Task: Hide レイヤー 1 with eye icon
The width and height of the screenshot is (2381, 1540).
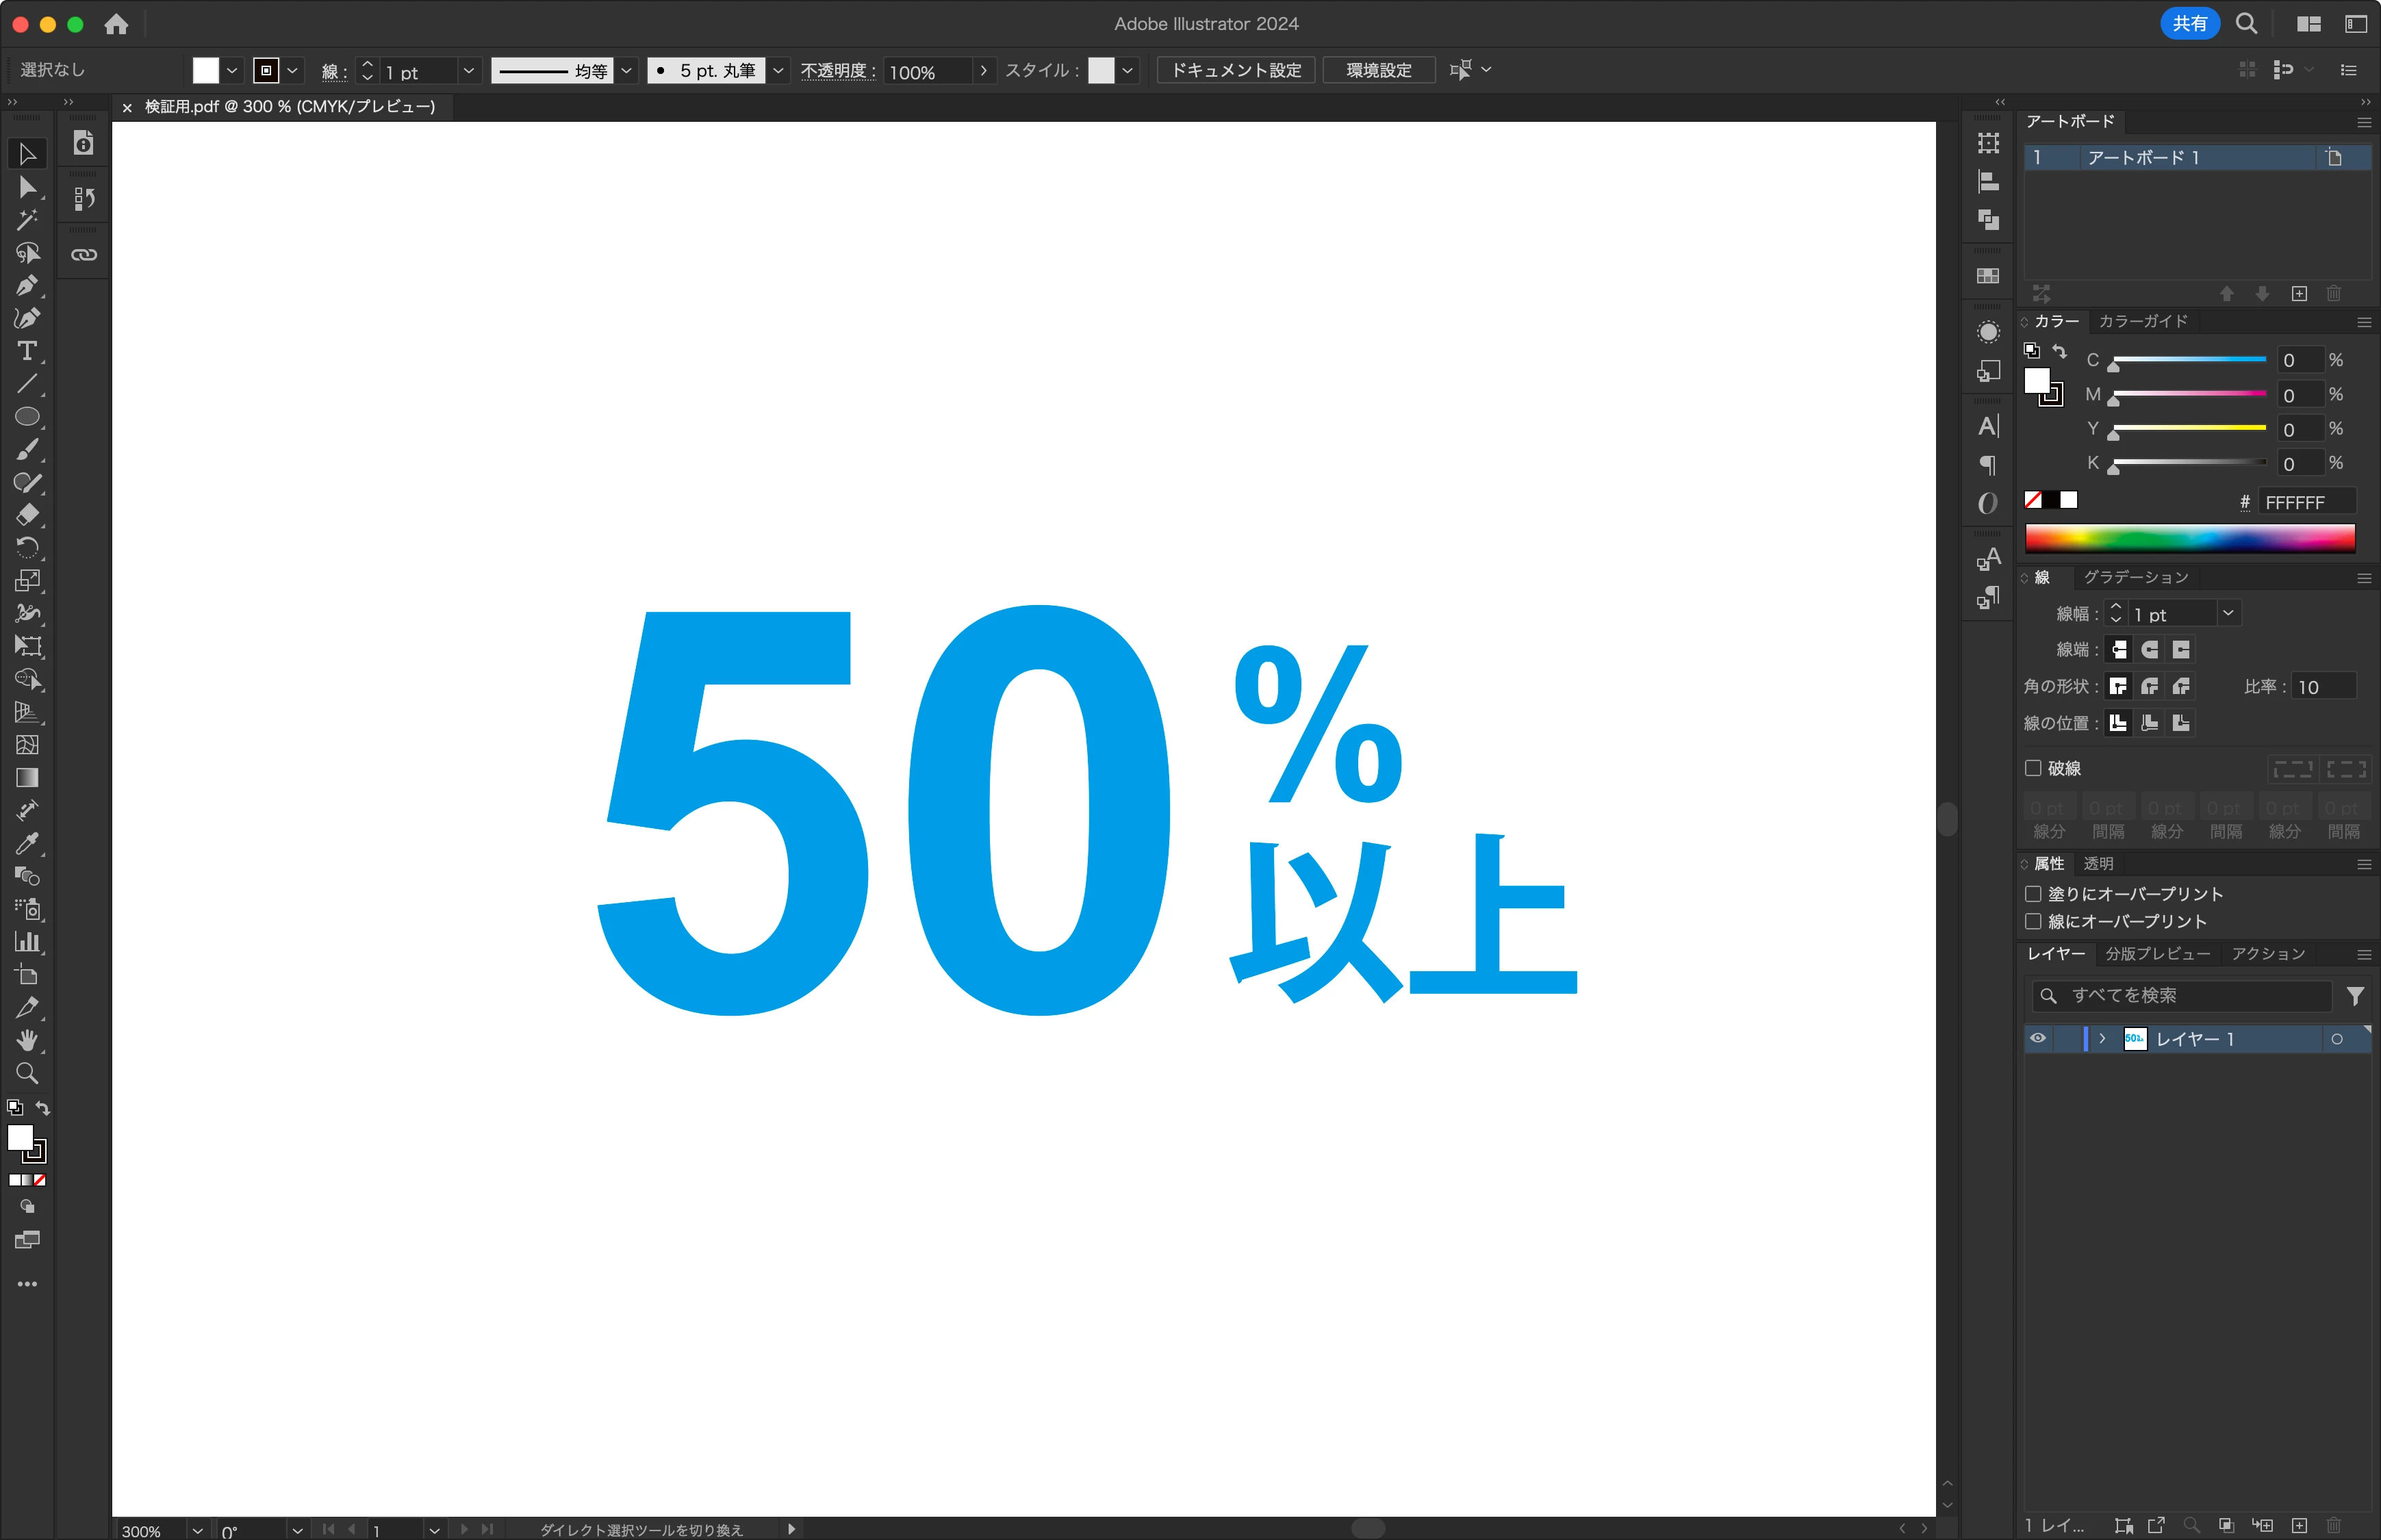Action: 2038,1038
